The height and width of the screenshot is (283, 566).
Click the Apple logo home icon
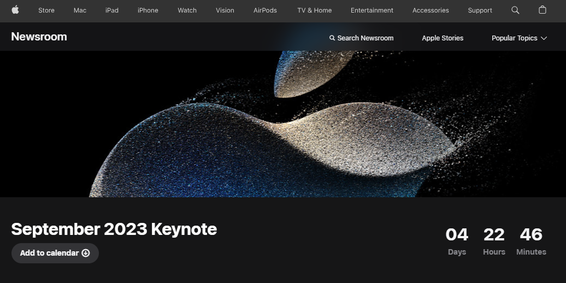tap(15, 10)
